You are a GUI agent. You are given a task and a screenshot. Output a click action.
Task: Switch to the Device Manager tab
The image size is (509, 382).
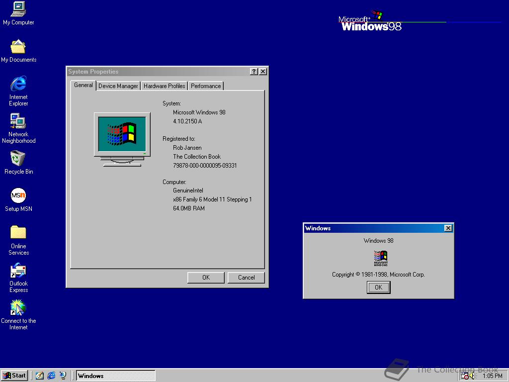(x=118, y=86)
